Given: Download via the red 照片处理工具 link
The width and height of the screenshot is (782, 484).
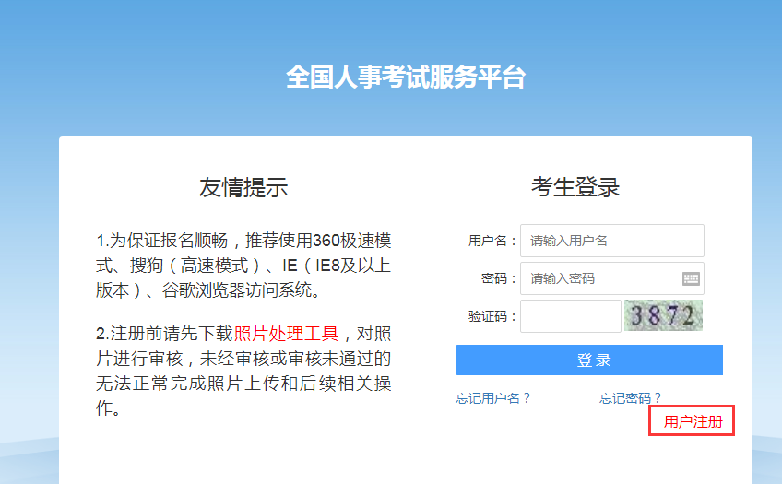Looking at the screenshot, I should click(x=287, y=334).
